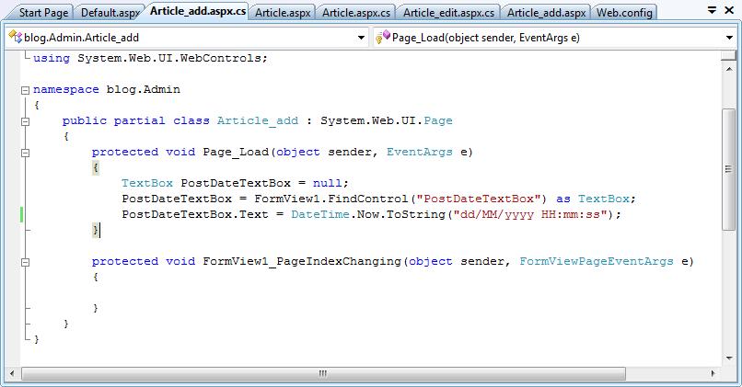Click the vertical scrollbar thumb
Screen dimensions: 742x387
pyautogui.click(x=729, y=169)
